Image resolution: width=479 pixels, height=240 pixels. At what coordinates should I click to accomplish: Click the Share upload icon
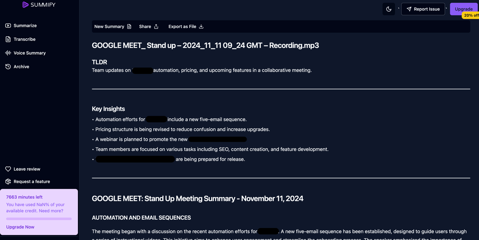156,27
